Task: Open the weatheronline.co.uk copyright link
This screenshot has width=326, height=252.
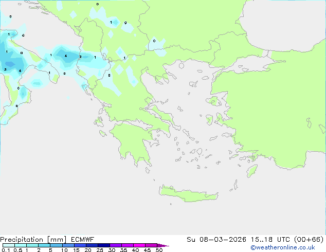Action: point(283,247)
